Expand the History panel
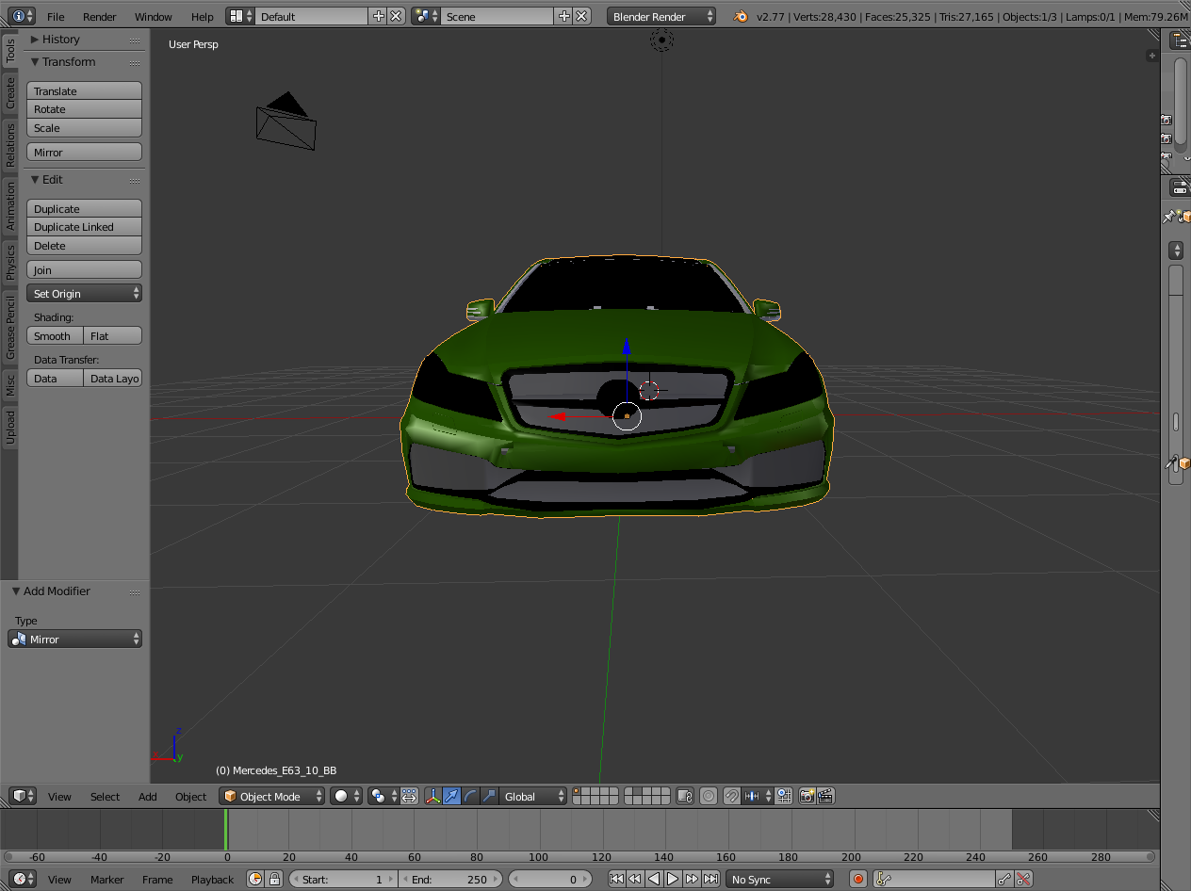 tap(60, 40)
